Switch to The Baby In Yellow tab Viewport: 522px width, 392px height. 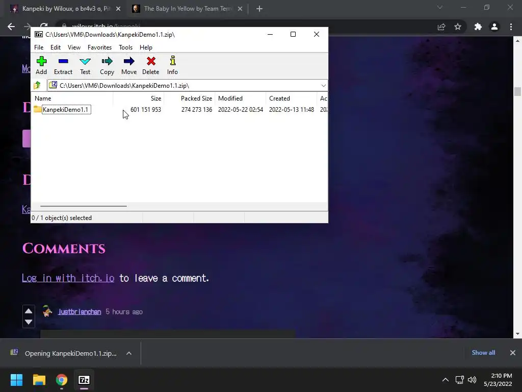tap(188, 9)
